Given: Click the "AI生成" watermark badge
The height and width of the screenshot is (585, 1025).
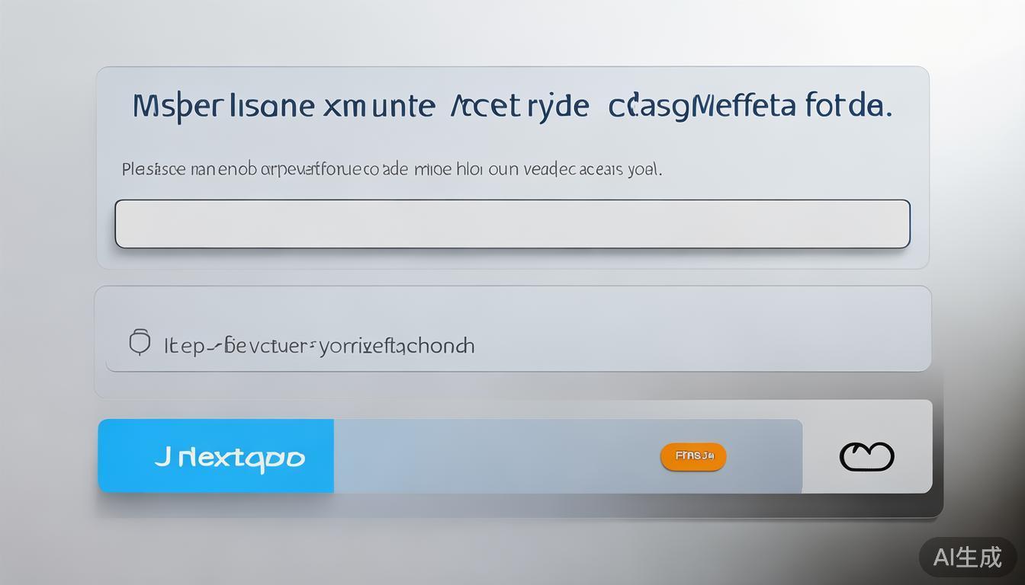Looking at the screenshot, I should 967,557.
